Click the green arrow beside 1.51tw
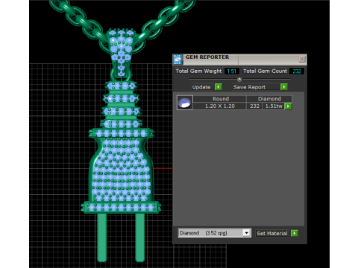The width and height of the screenshot is (358, 268). click(x=288, y=106)
